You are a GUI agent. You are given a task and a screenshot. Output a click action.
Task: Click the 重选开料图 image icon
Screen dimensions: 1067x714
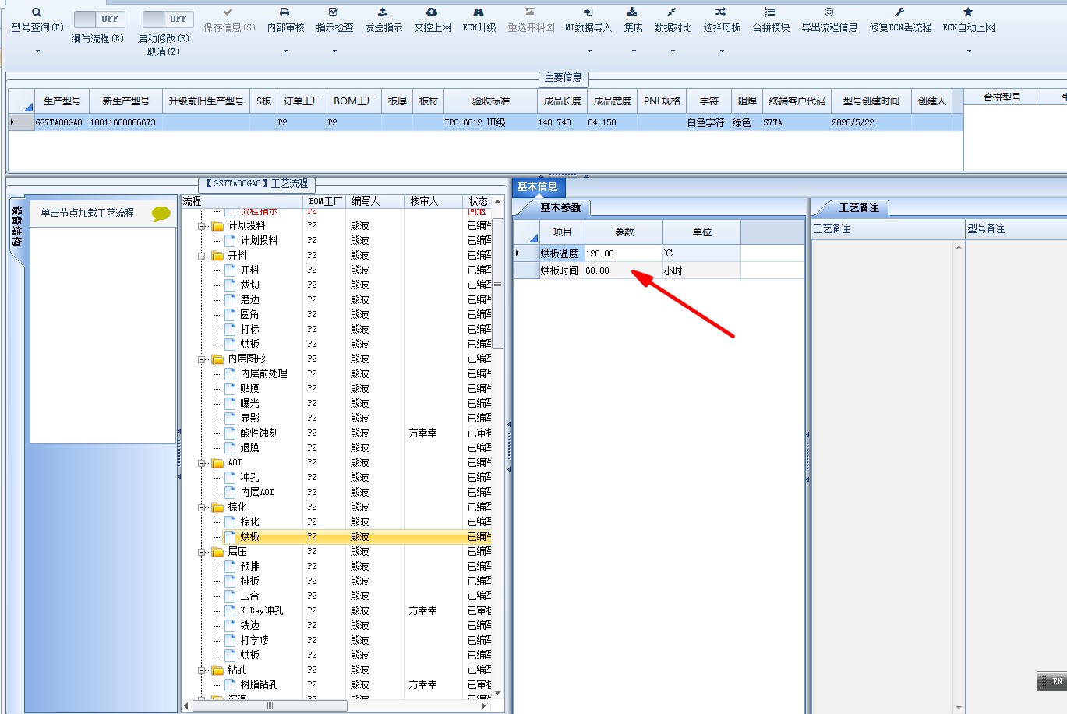click(530, 12)
